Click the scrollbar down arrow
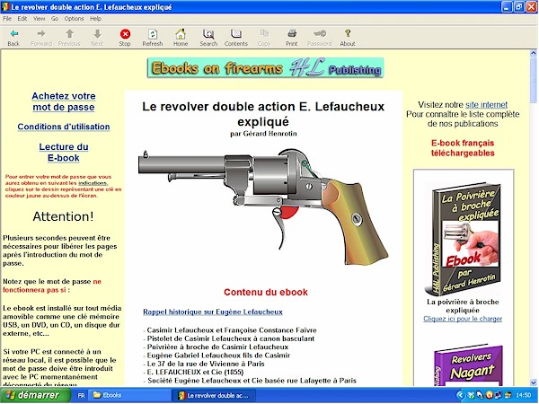 pos(534,382)
